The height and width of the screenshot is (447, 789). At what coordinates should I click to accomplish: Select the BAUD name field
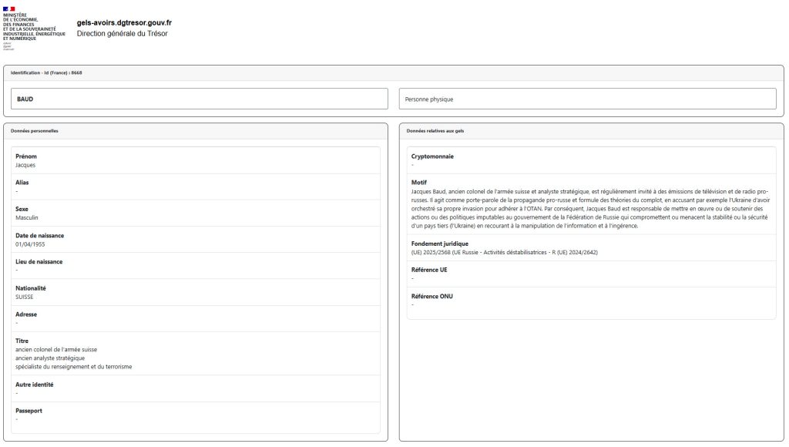[x=200, y=99]
